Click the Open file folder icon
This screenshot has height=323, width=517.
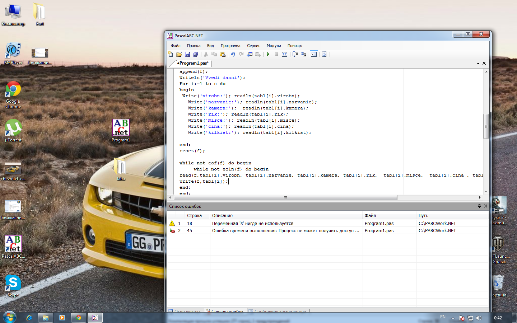179,54
